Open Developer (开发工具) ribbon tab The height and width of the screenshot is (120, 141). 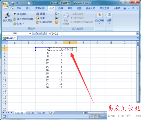104,8
